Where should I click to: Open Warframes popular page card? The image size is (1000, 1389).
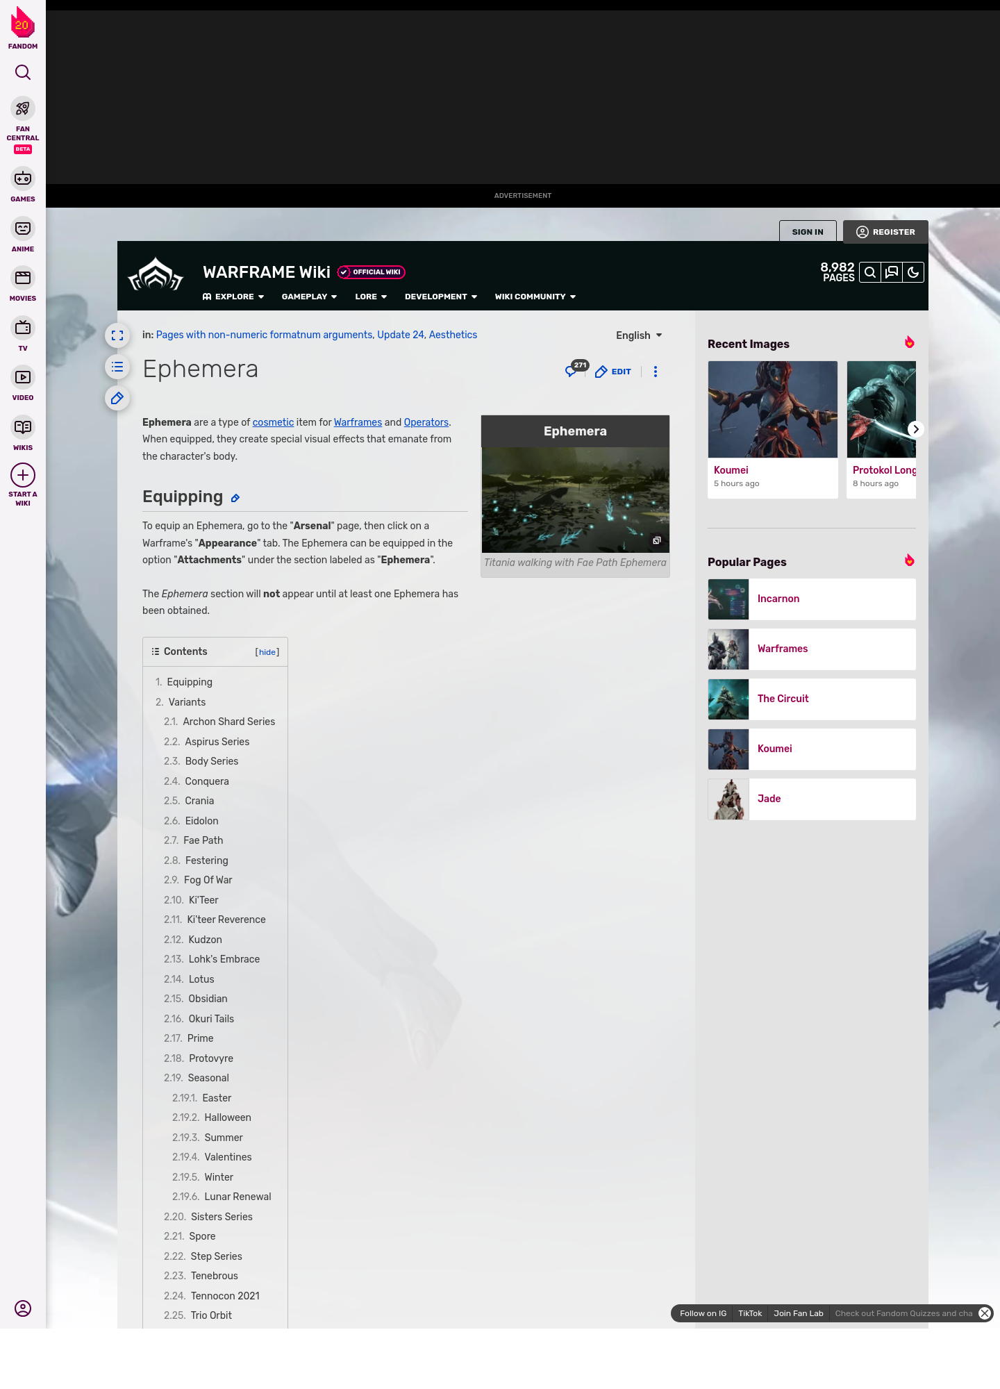pyautogui.click(x=812, y=649)
